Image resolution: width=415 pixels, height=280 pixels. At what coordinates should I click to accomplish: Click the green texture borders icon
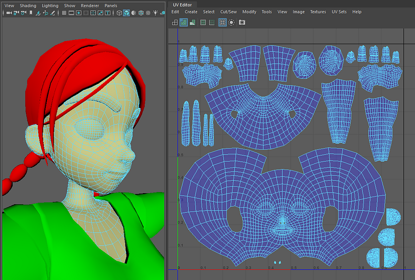(x=203, y=22)
